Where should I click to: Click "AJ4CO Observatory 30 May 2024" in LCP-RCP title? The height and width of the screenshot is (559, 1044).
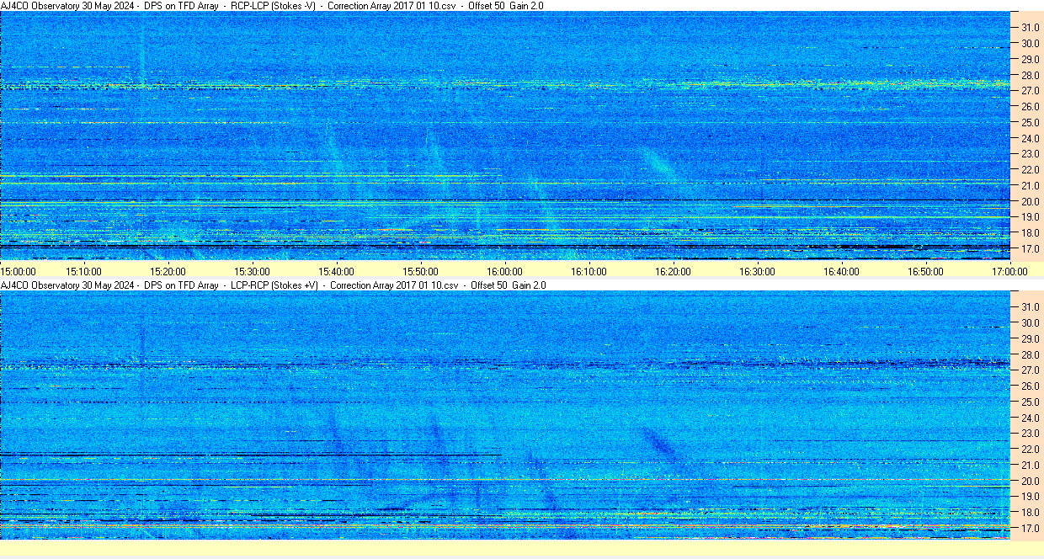[x=67, y=285]
